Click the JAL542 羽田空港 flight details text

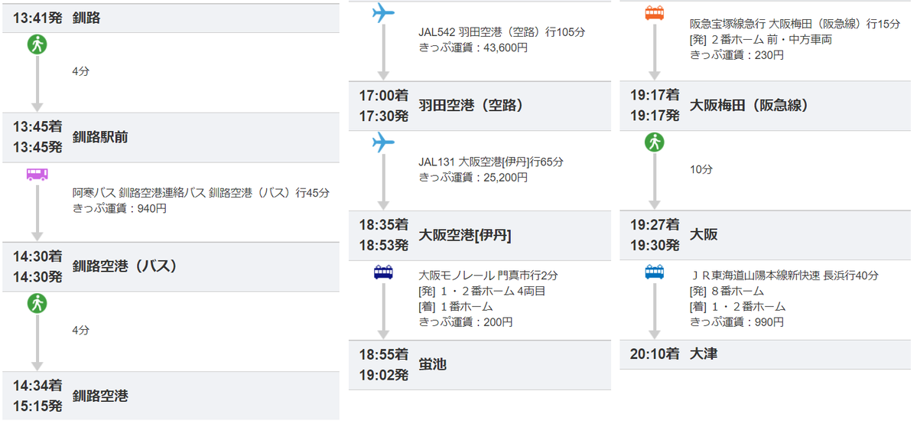502,32
